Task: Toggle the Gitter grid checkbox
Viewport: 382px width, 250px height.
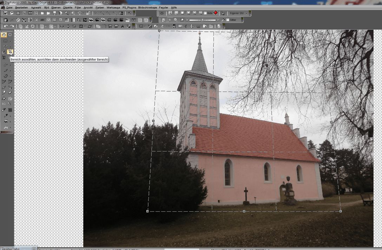Action: (228, 20)
